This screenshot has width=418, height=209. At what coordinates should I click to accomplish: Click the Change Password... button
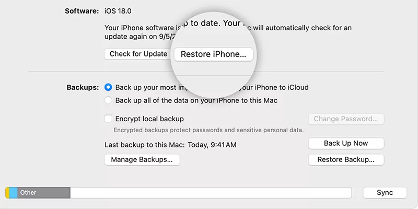coord(346,119)
